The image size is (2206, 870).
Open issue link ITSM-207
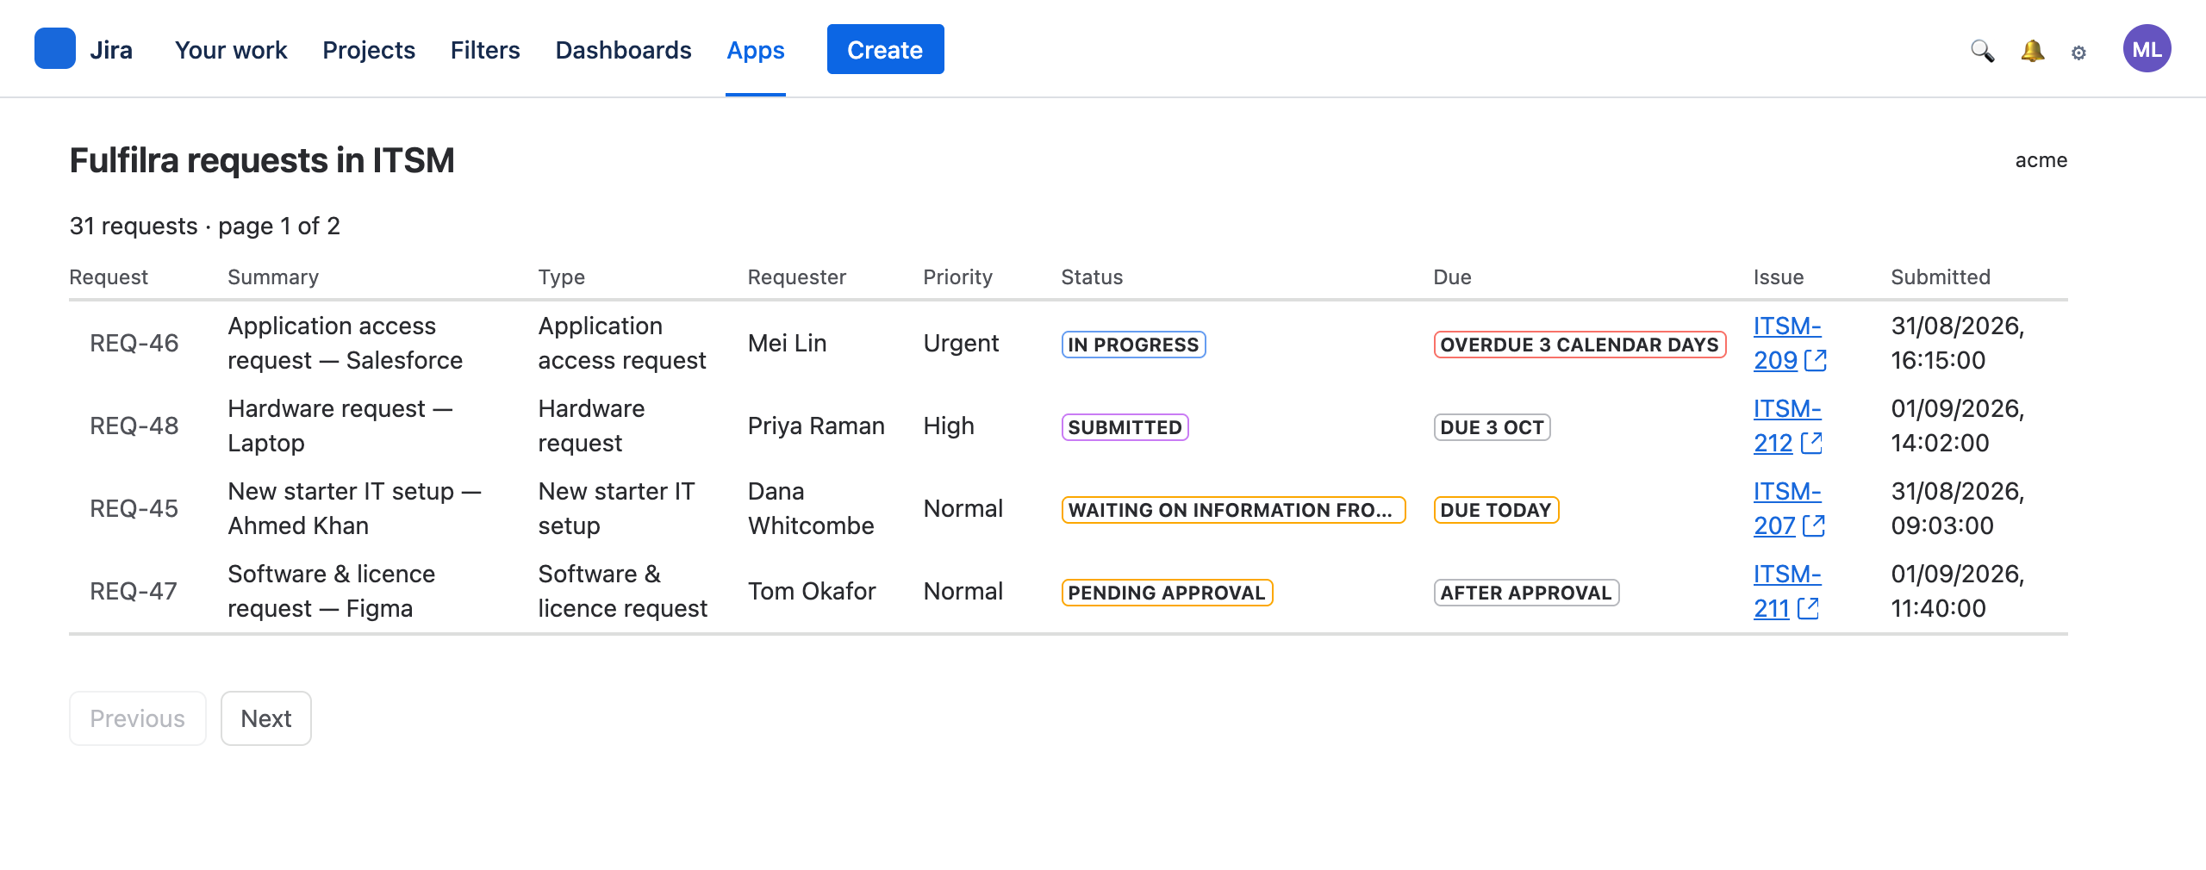(x=1786, y=508)
